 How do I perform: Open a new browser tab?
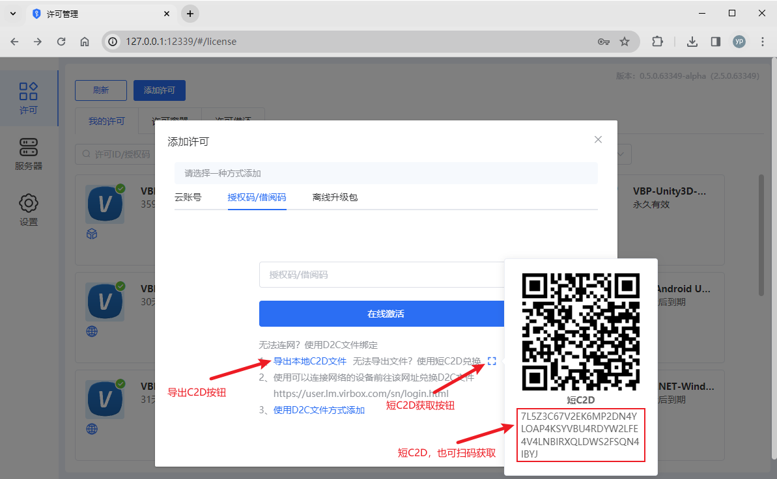(x=190, y=14)
